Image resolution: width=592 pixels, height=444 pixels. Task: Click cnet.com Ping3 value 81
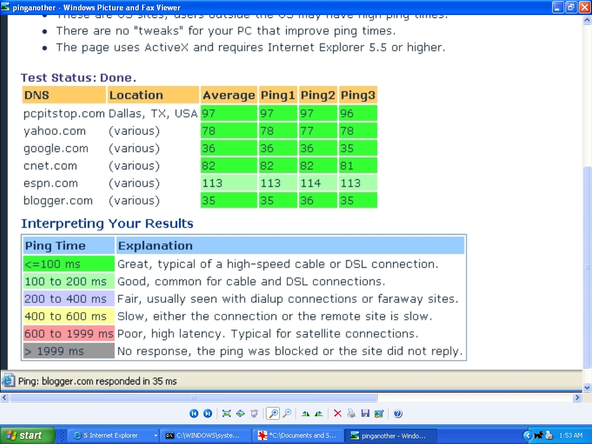click(x=358, y=166)
